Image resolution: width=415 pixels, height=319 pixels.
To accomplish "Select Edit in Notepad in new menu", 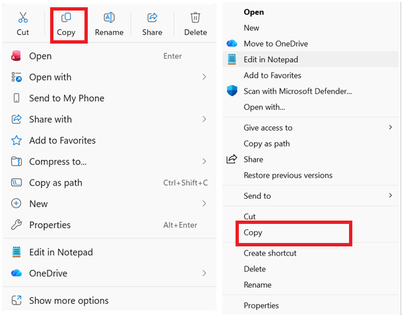I will [x=109, y=252].
